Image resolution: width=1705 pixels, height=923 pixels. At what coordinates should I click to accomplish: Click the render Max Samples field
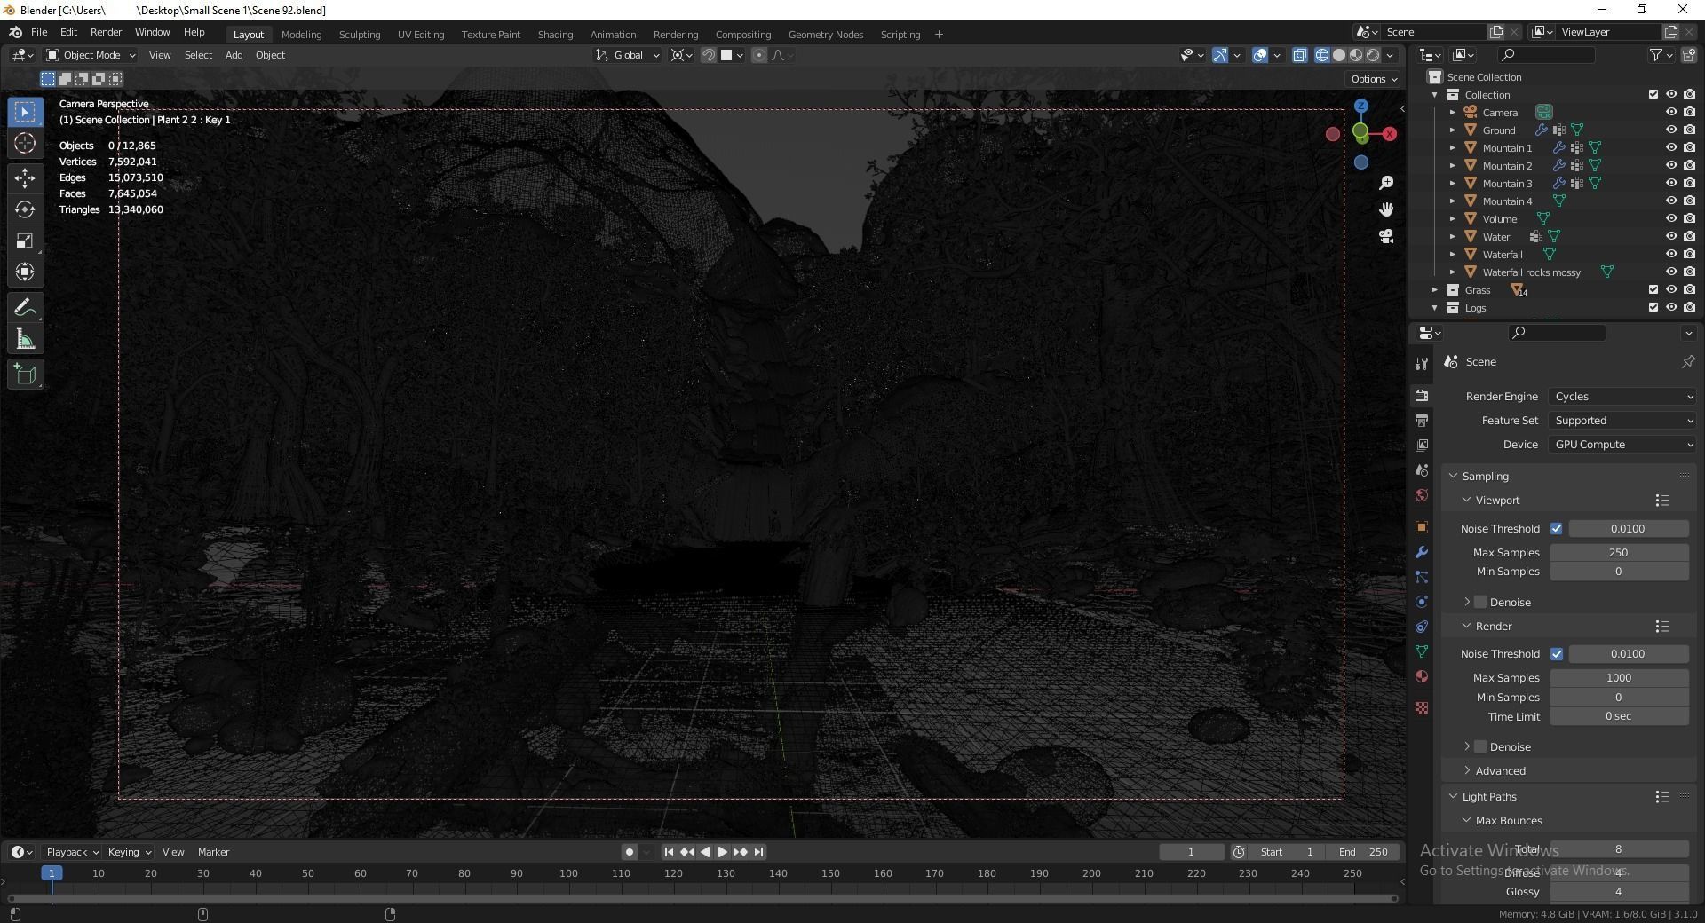[1619, 678]
